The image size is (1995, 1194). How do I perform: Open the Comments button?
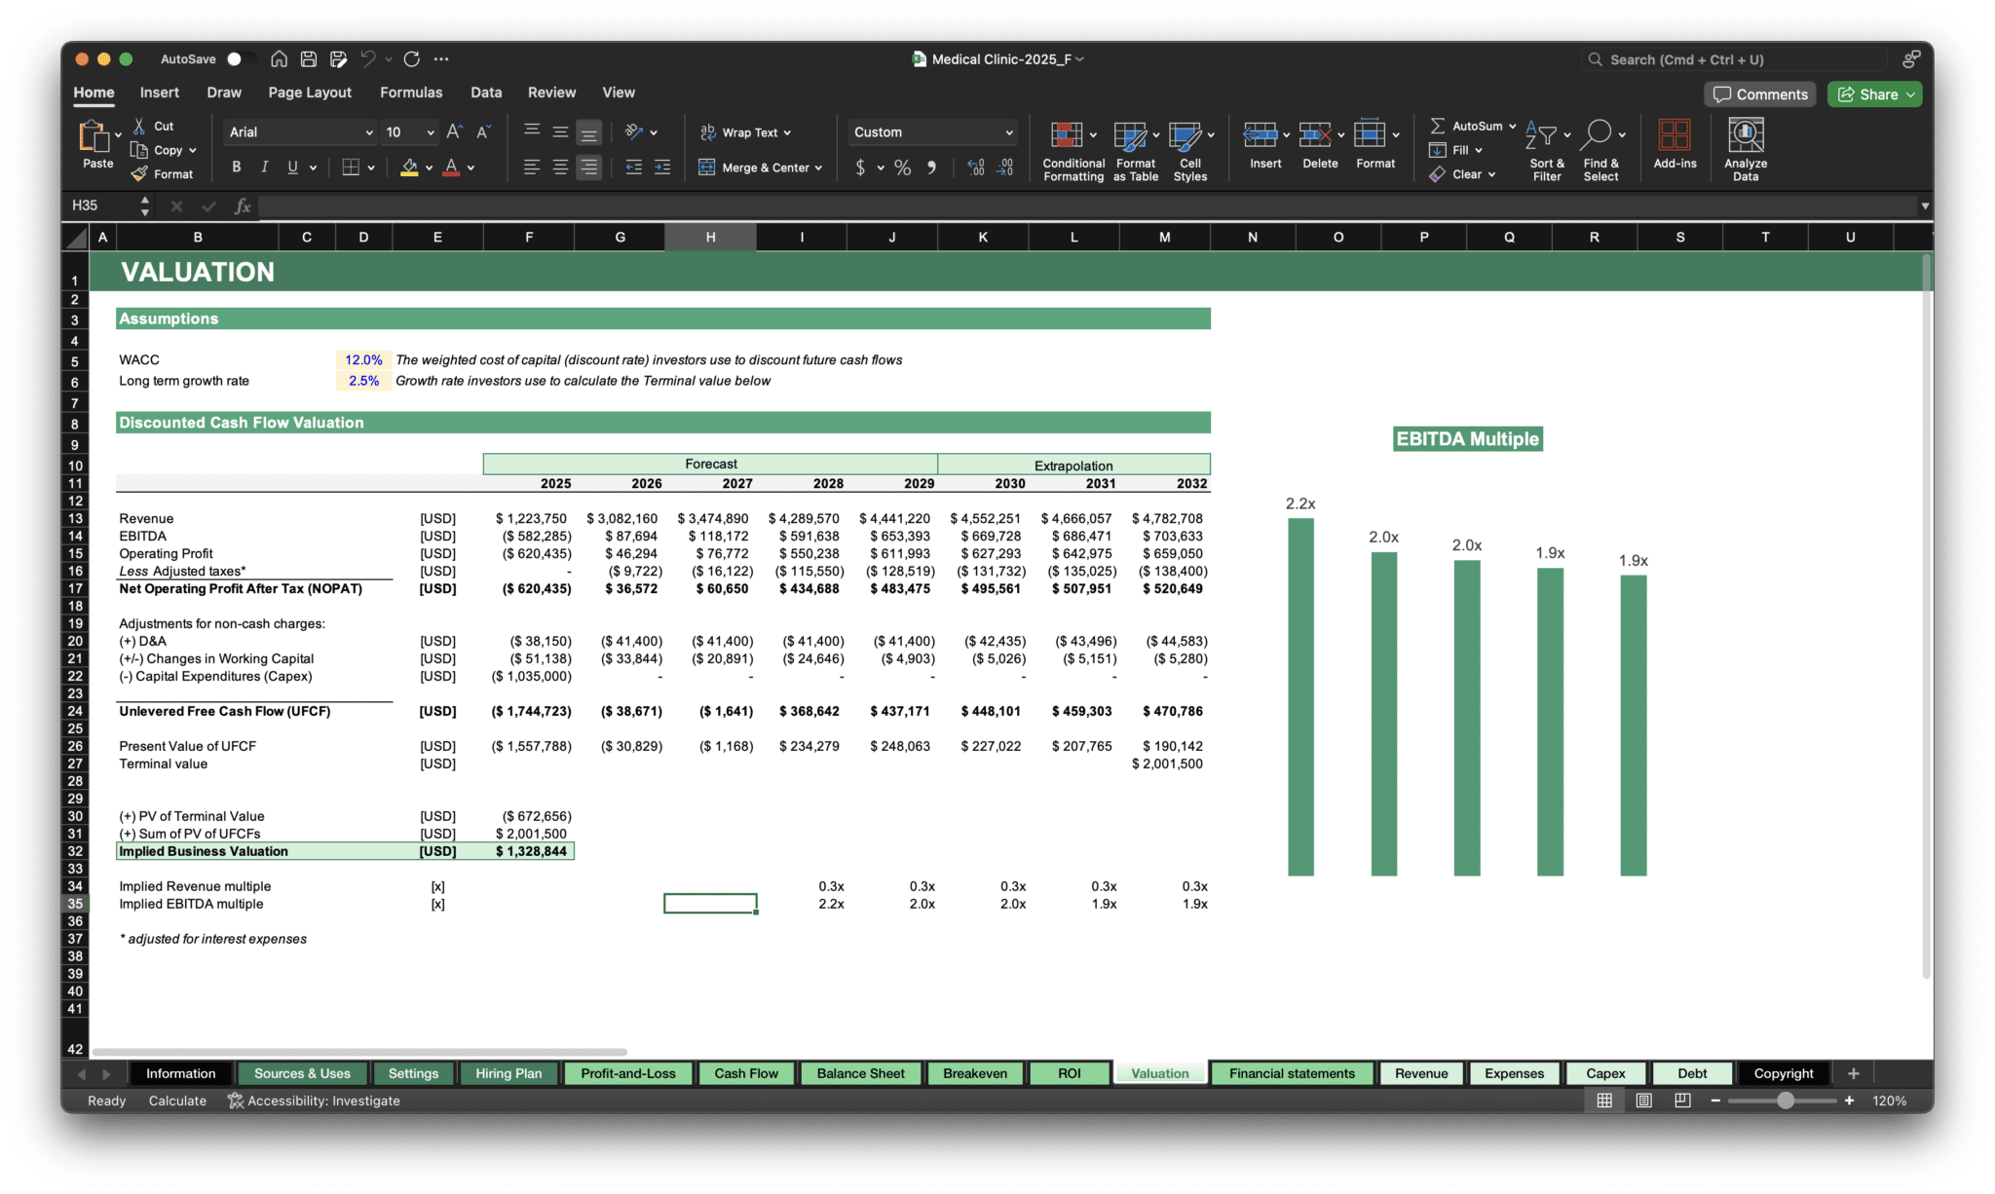pyautogui.click(x=1759, y=94)
